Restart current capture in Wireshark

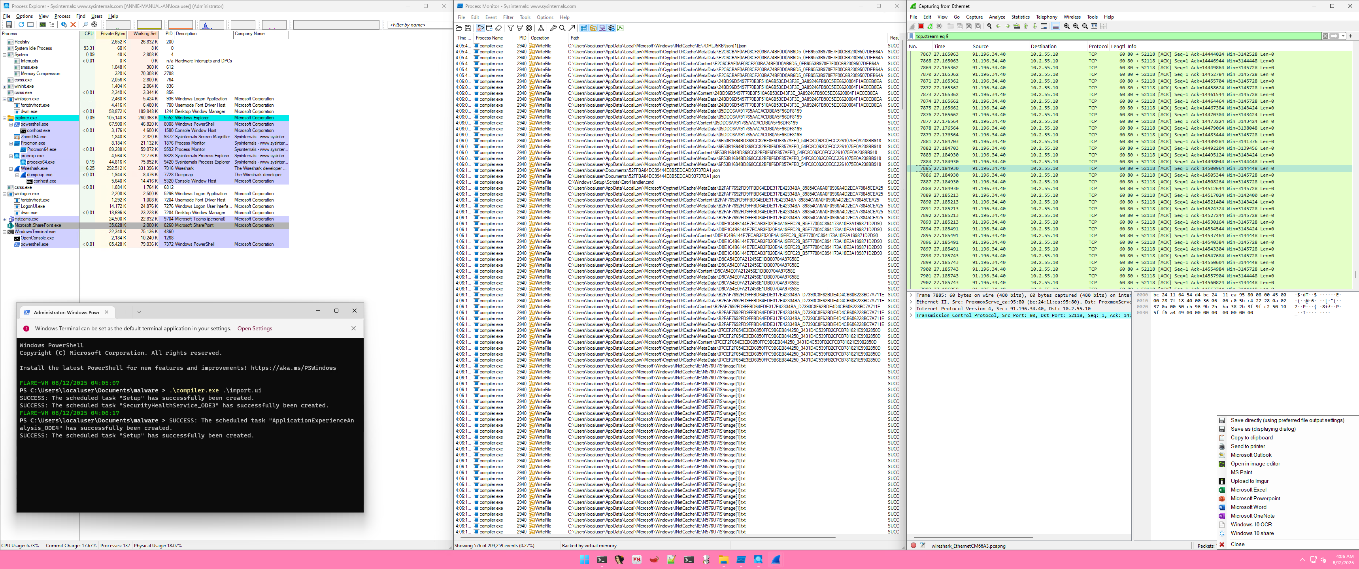click(930, 26)
